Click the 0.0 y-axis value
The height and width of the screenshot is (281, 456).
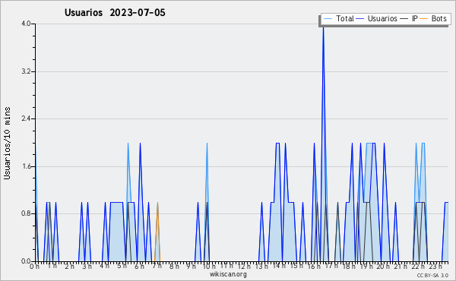(x=27, y=261)
